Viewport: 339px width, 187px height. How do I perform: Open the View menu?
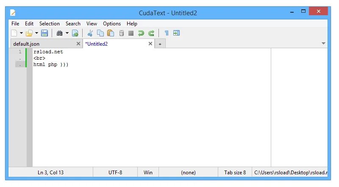point(92,24)
